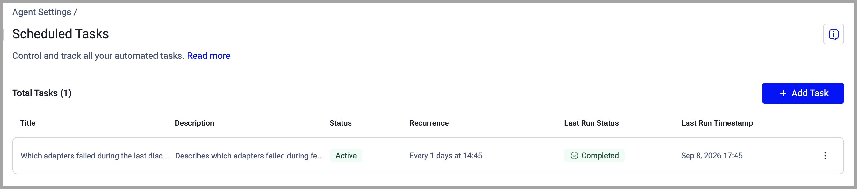This screenshot has width=857, height=189.
Task: Click the Title column header
Action: pyautogui.click(x=28, y=123)
